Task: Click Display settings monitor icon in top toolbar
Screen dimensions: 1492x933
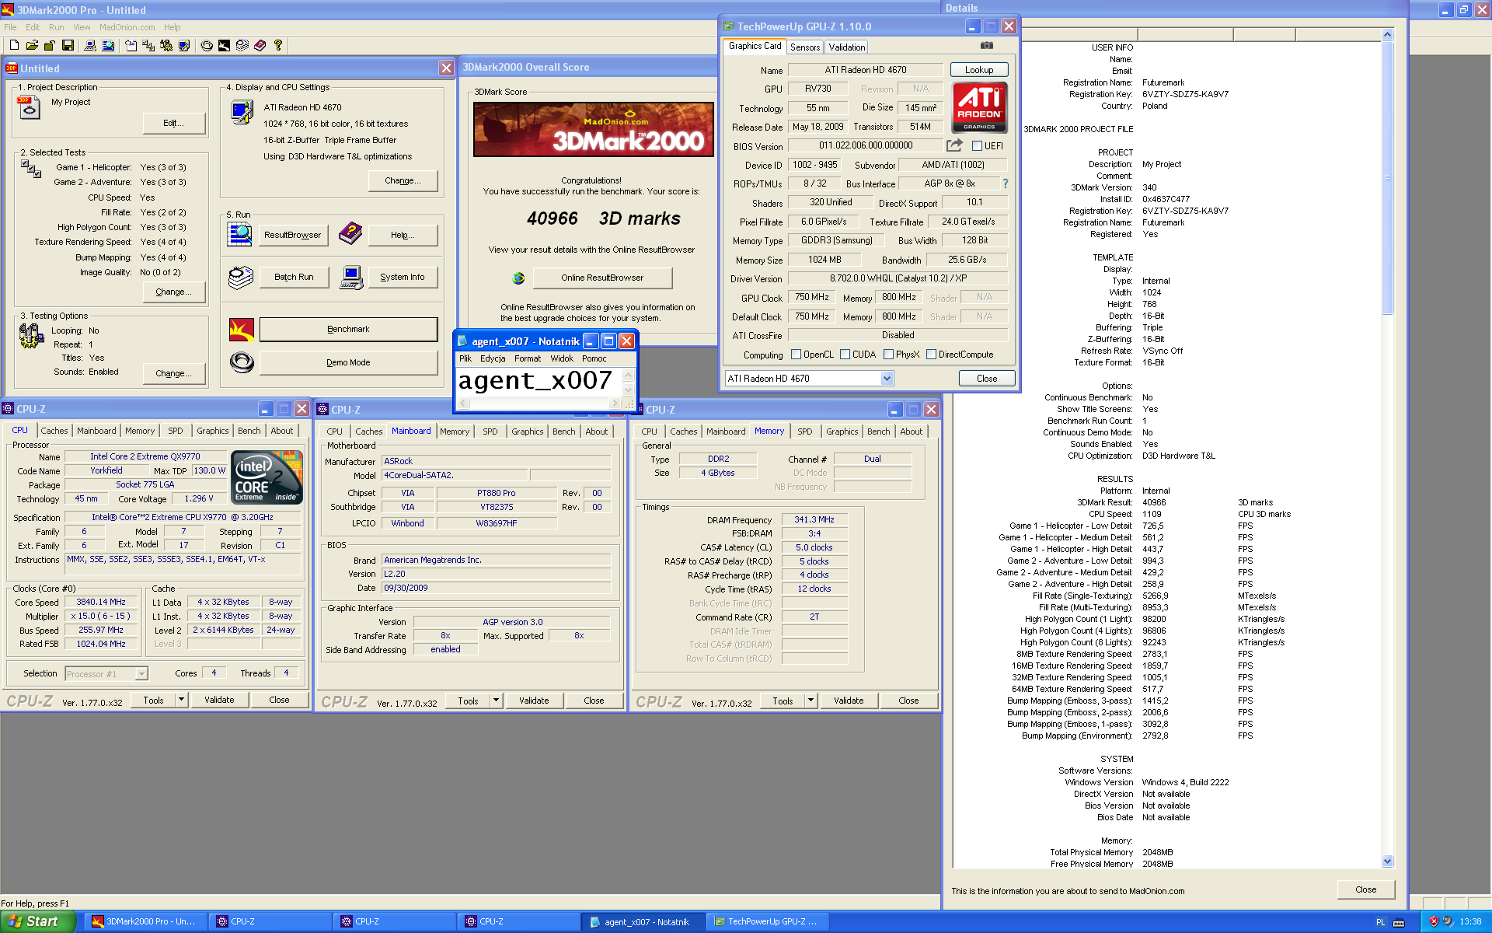Action: point(183,46)
